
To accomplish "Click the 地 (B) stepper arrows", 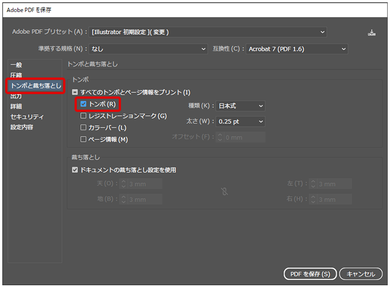I will pos(124,199).
